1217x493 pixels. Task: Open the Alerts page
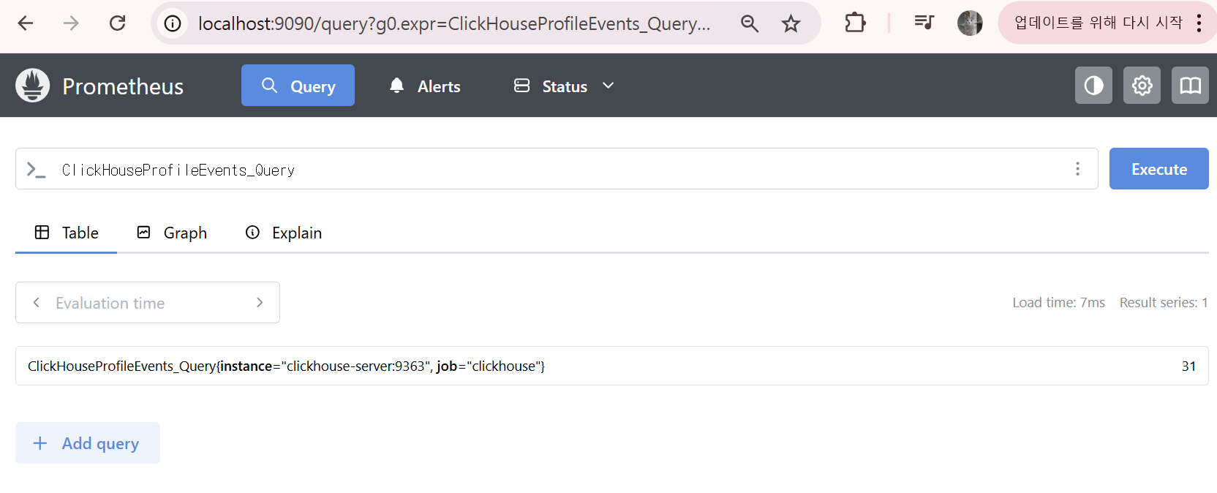pos(425,86)
